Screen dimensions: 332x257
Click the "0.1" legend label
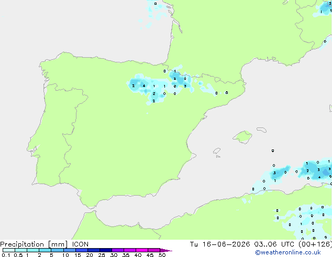(6, 255)
